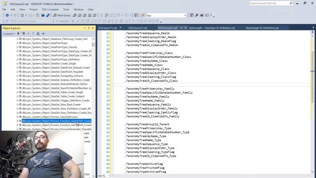Open the Tools menu
316x178 pixels.
pyautogui.click(x=66, y=9)
